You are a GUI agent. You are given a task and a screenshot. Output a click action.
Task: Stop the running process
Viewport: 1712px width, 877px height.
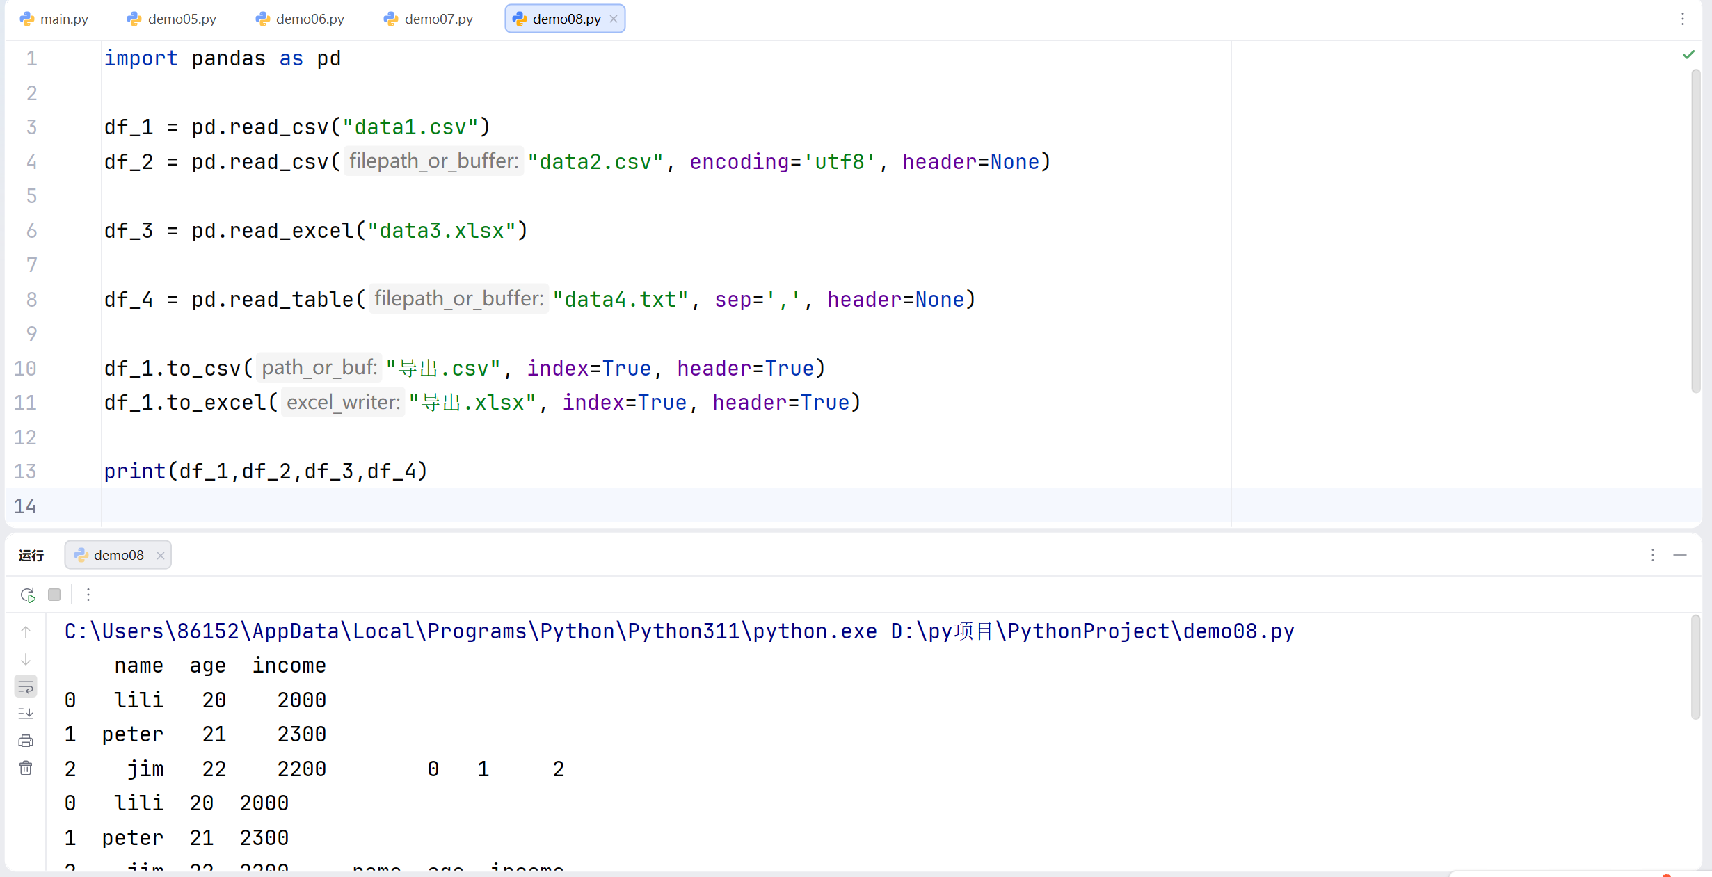click(54, 595)
